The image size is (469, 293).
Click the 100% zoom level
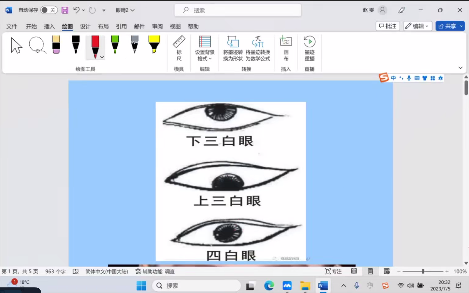click(460, 272)
